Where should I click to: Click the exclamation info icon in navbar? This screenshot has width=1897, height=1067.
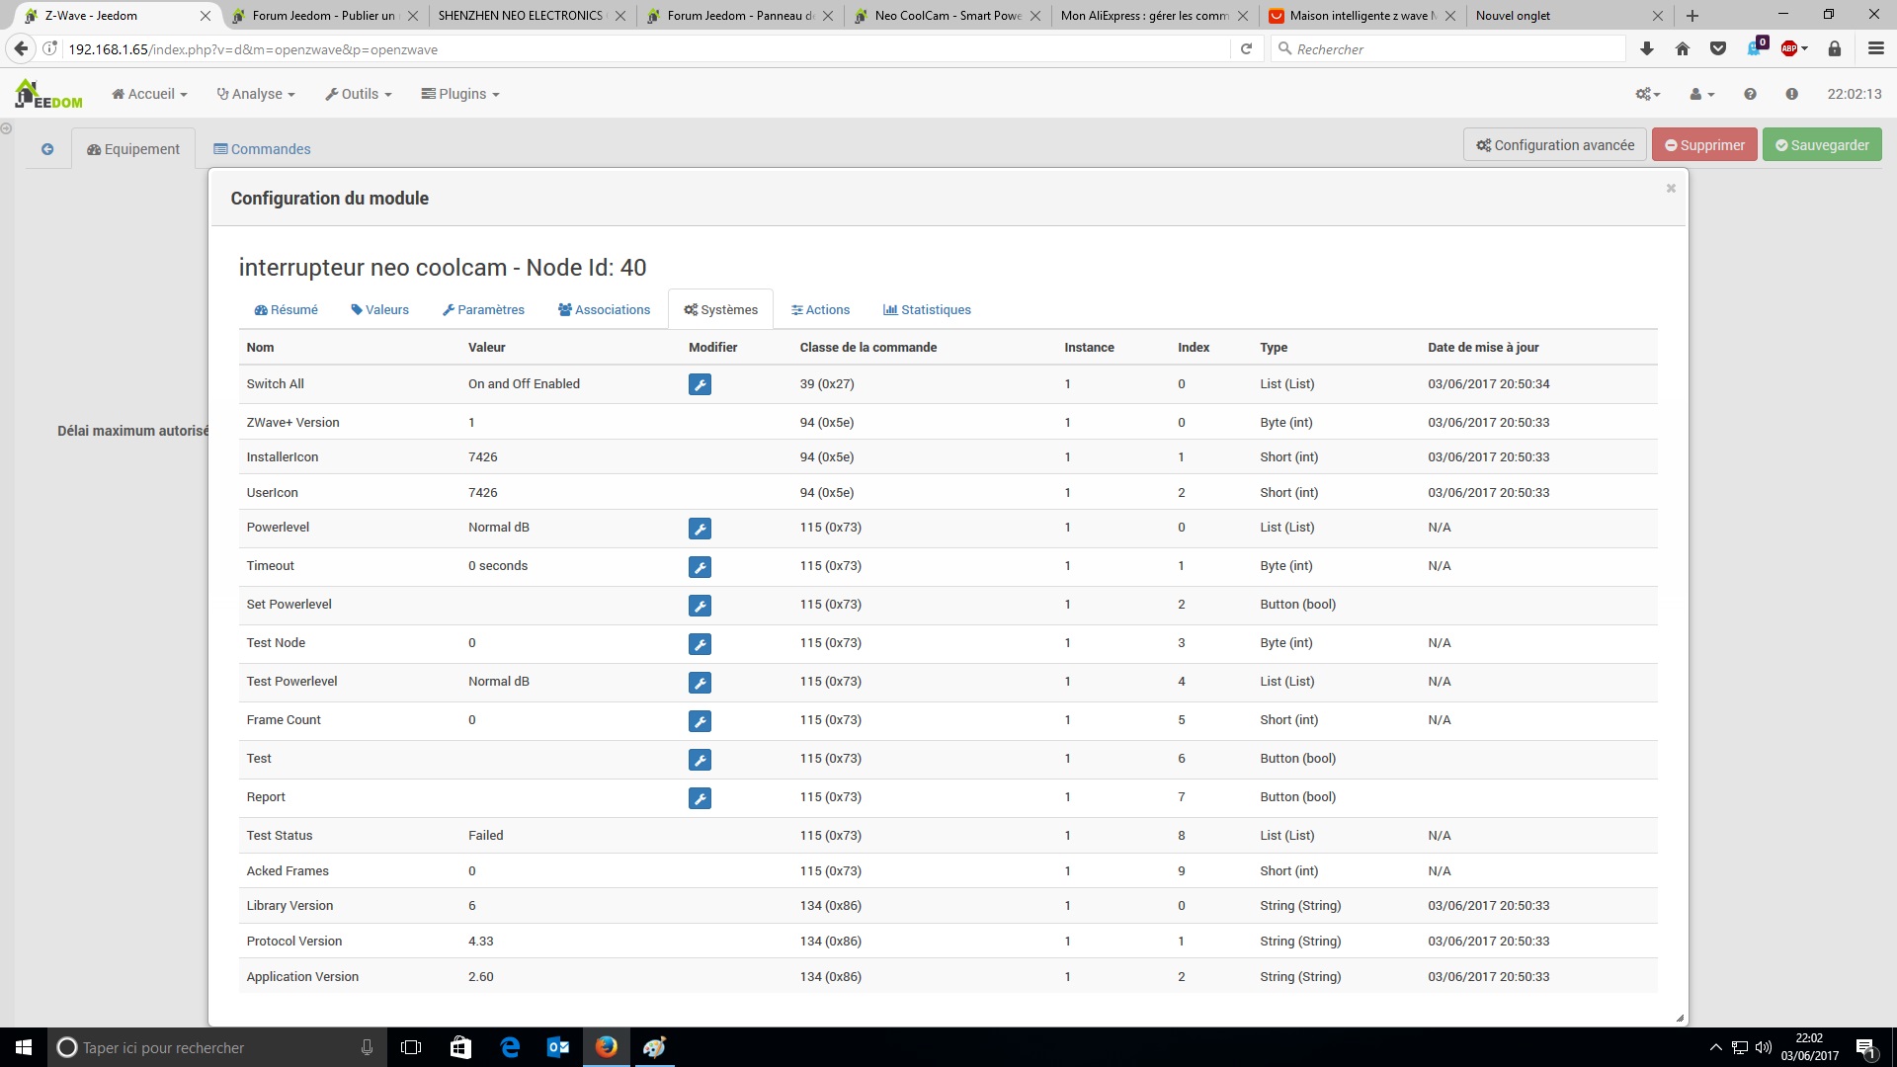(1791, 94)
